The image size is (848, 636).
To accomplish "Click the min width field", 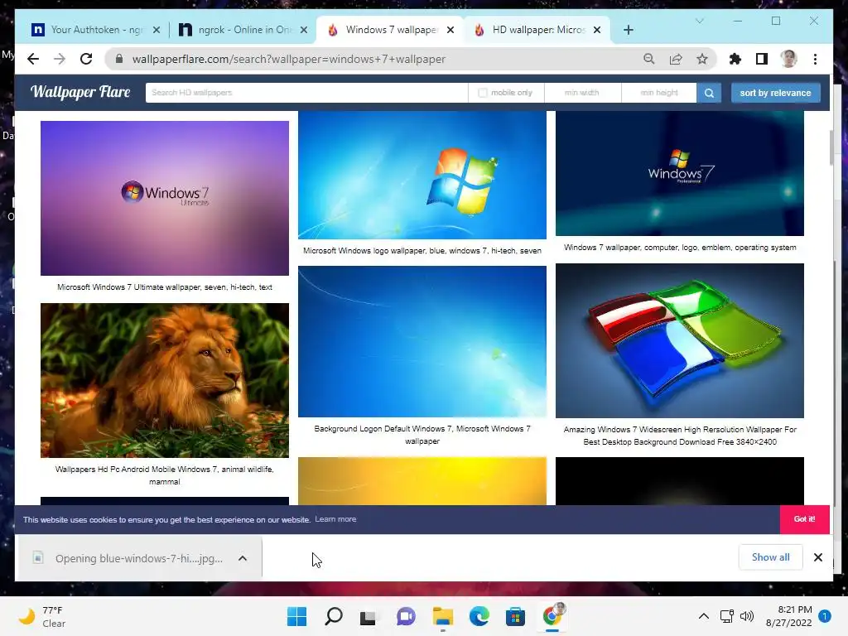I will [x=582, y=93].
